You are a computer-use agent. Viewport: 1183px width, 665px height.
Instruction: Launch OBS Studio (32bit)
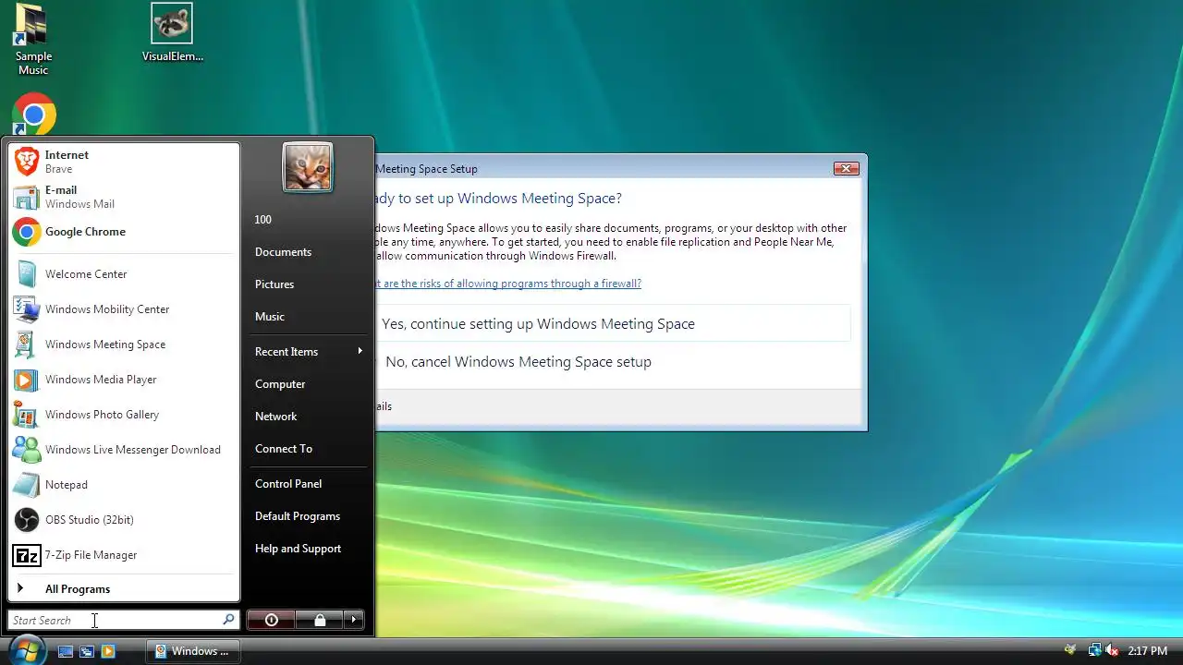click(x=124, y=520)
